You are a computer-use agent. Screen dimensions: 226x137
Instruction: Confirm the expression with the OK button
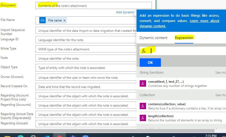pos(150,63)
